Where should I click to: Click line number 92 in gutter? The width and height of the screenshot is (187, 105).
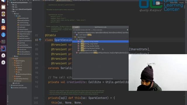pos(37,82)
